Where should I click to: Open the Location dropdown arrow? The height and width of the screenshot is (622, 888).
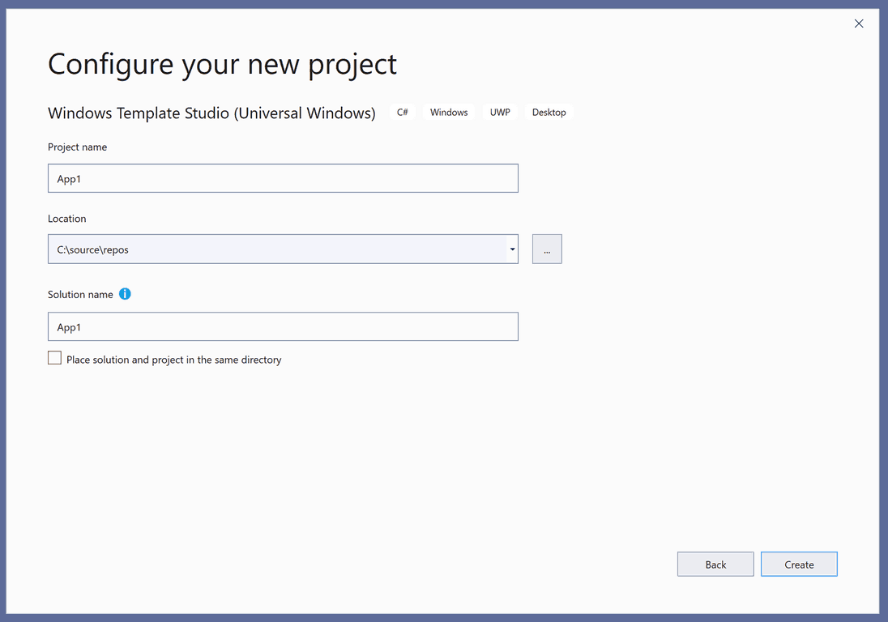point(513,249)
